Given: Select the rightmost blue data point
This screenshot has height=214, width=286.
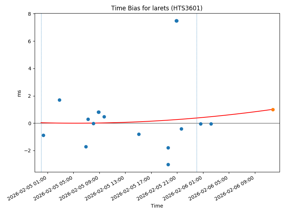Looking at the screenshot, I should tap(211, 124).
